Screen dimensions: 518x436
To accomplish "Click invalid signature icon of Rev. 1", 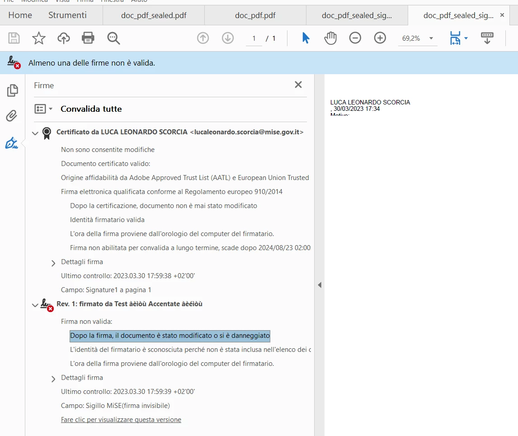I will (x=47, y=305).
